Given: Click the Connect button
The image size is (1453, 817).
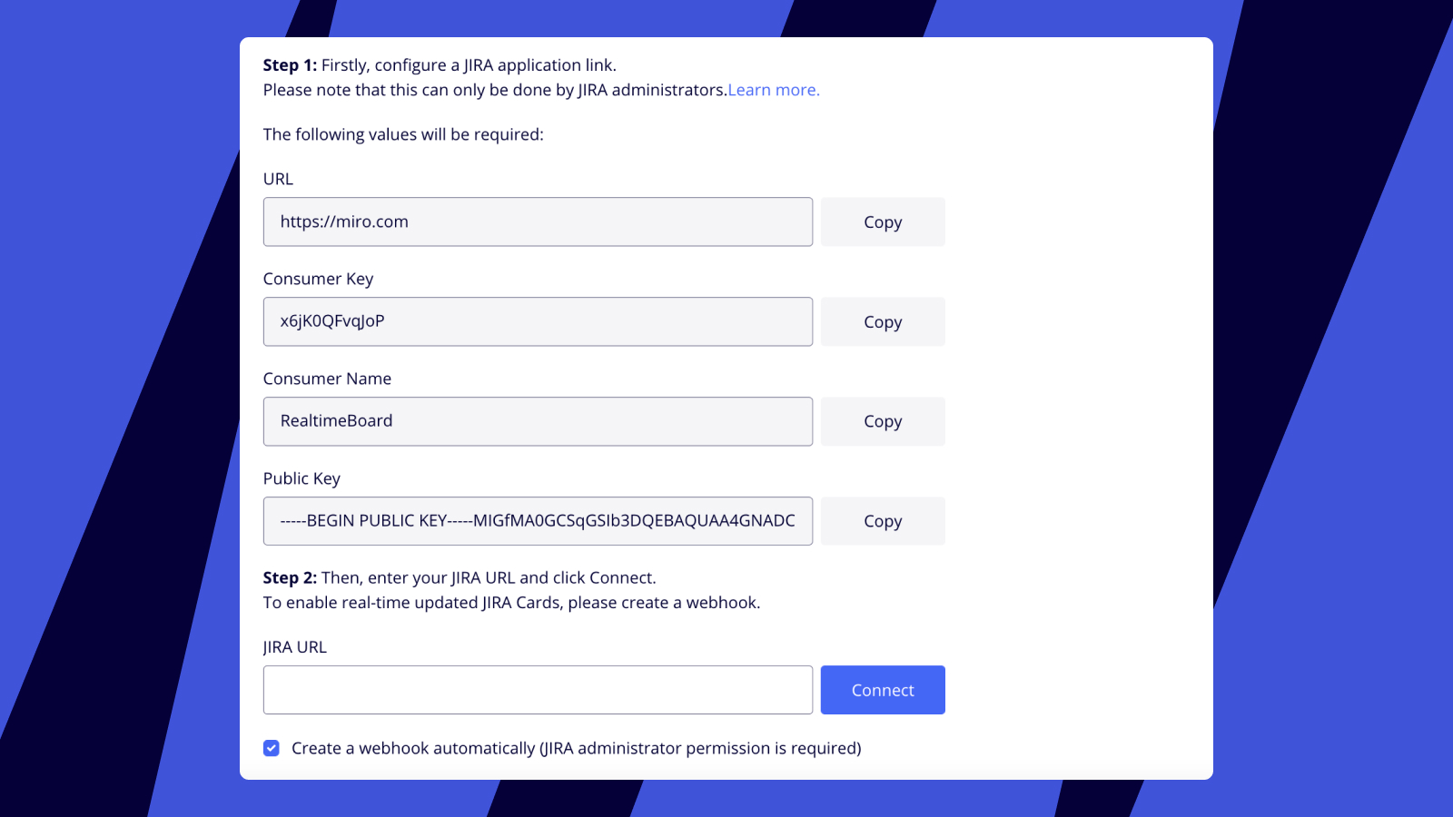Looking at the screenshot, I should tap(883, 690).
